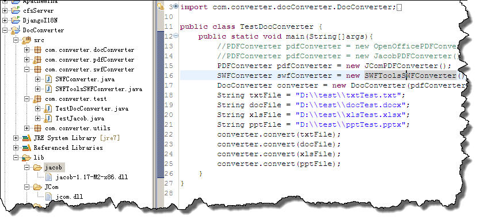Viewport: 483px width, 223px height.
Task: Expand the com.converter.utils package
Action: click(x=27, y=128)
